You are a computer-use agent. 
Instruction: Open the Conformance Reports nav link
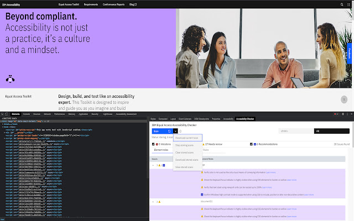113,4
